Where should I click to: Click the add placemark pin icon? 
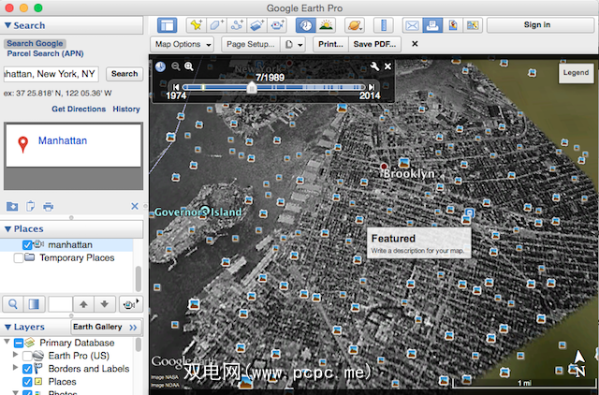pyautogui.click(x=197, y=25)
